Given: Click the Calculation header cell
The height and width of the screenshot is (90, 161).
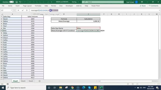Looking at the screenshot, I should click(88, 19).
